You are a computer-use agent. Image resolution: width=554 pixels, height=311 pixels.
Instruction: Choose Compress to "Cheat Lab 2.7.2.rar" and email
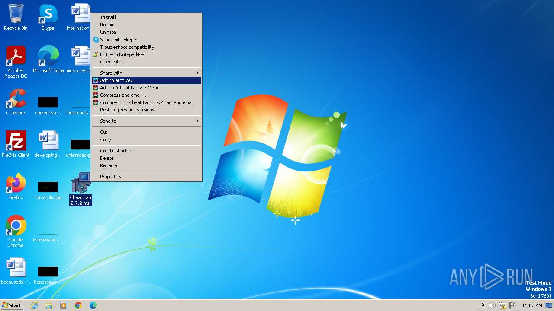146,102
